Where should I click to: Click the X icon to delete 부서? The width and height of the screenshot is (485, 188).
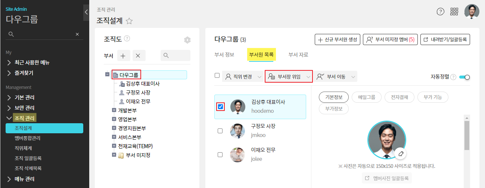(138, 55)
